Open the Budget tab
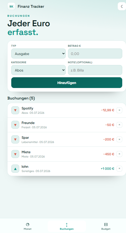126x233 pixels. pyautogui.click(x=106, y=226)
